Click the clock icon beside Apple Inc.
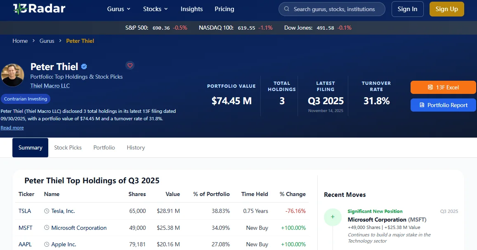The height and width of the screenshot is (250, 477). pos(47,244)
